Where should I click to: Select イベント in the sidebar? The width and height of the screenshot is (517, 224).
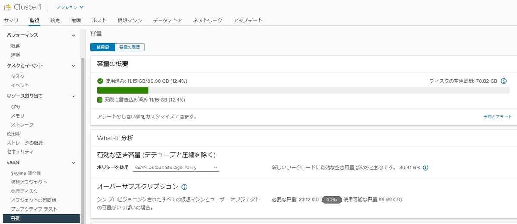coord(20,85)
